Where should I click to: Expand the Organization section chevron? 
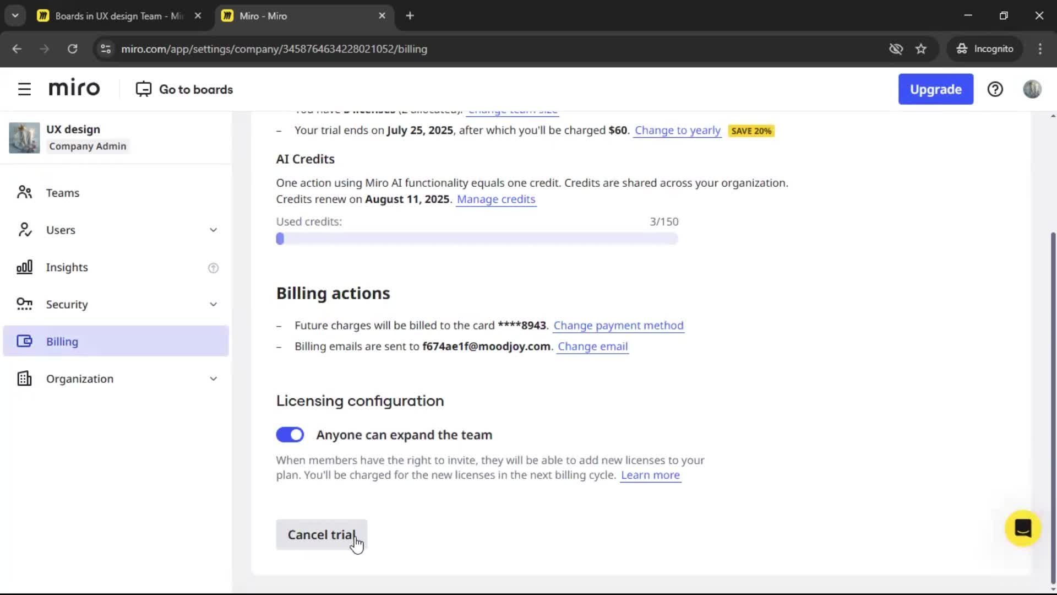pos(213,378)
